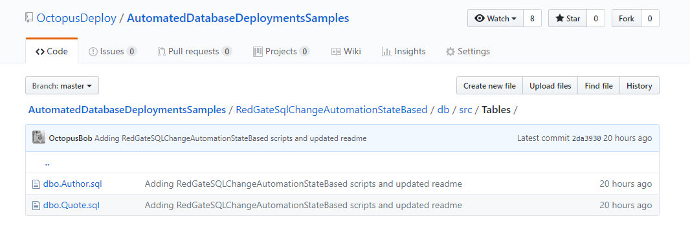Viewport: 690px width, 245px height.
Task: Open the AutomatedDatabaseDeploymentsSamples repository title link
Action: [238, 18]
